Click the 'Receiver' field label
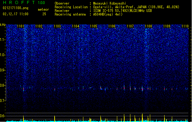This screenshot has width=192, height=122. (x=62, y=11)
